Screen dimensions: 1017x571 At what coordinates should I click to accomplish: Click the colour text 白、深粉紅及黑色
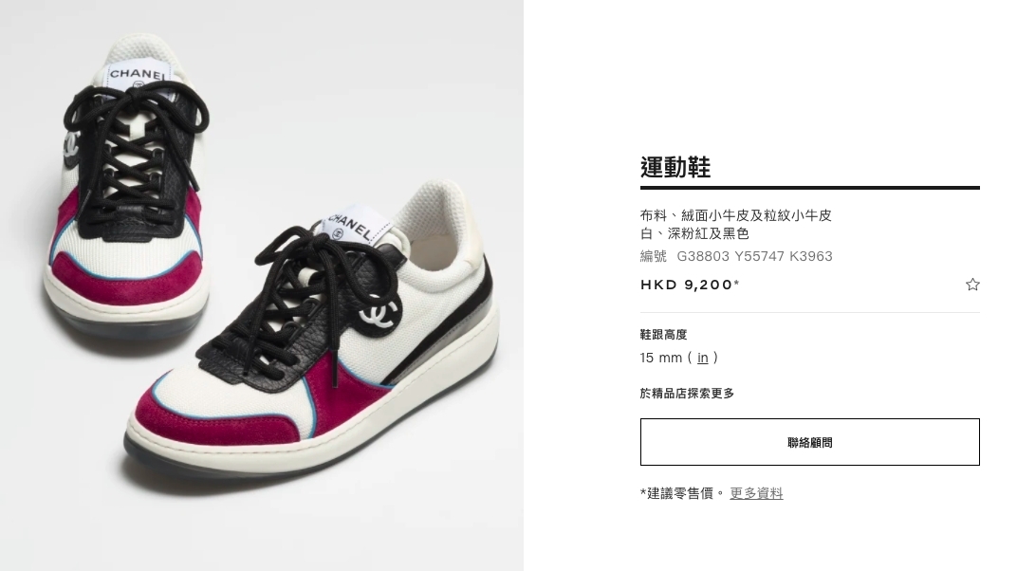point(694,233)
